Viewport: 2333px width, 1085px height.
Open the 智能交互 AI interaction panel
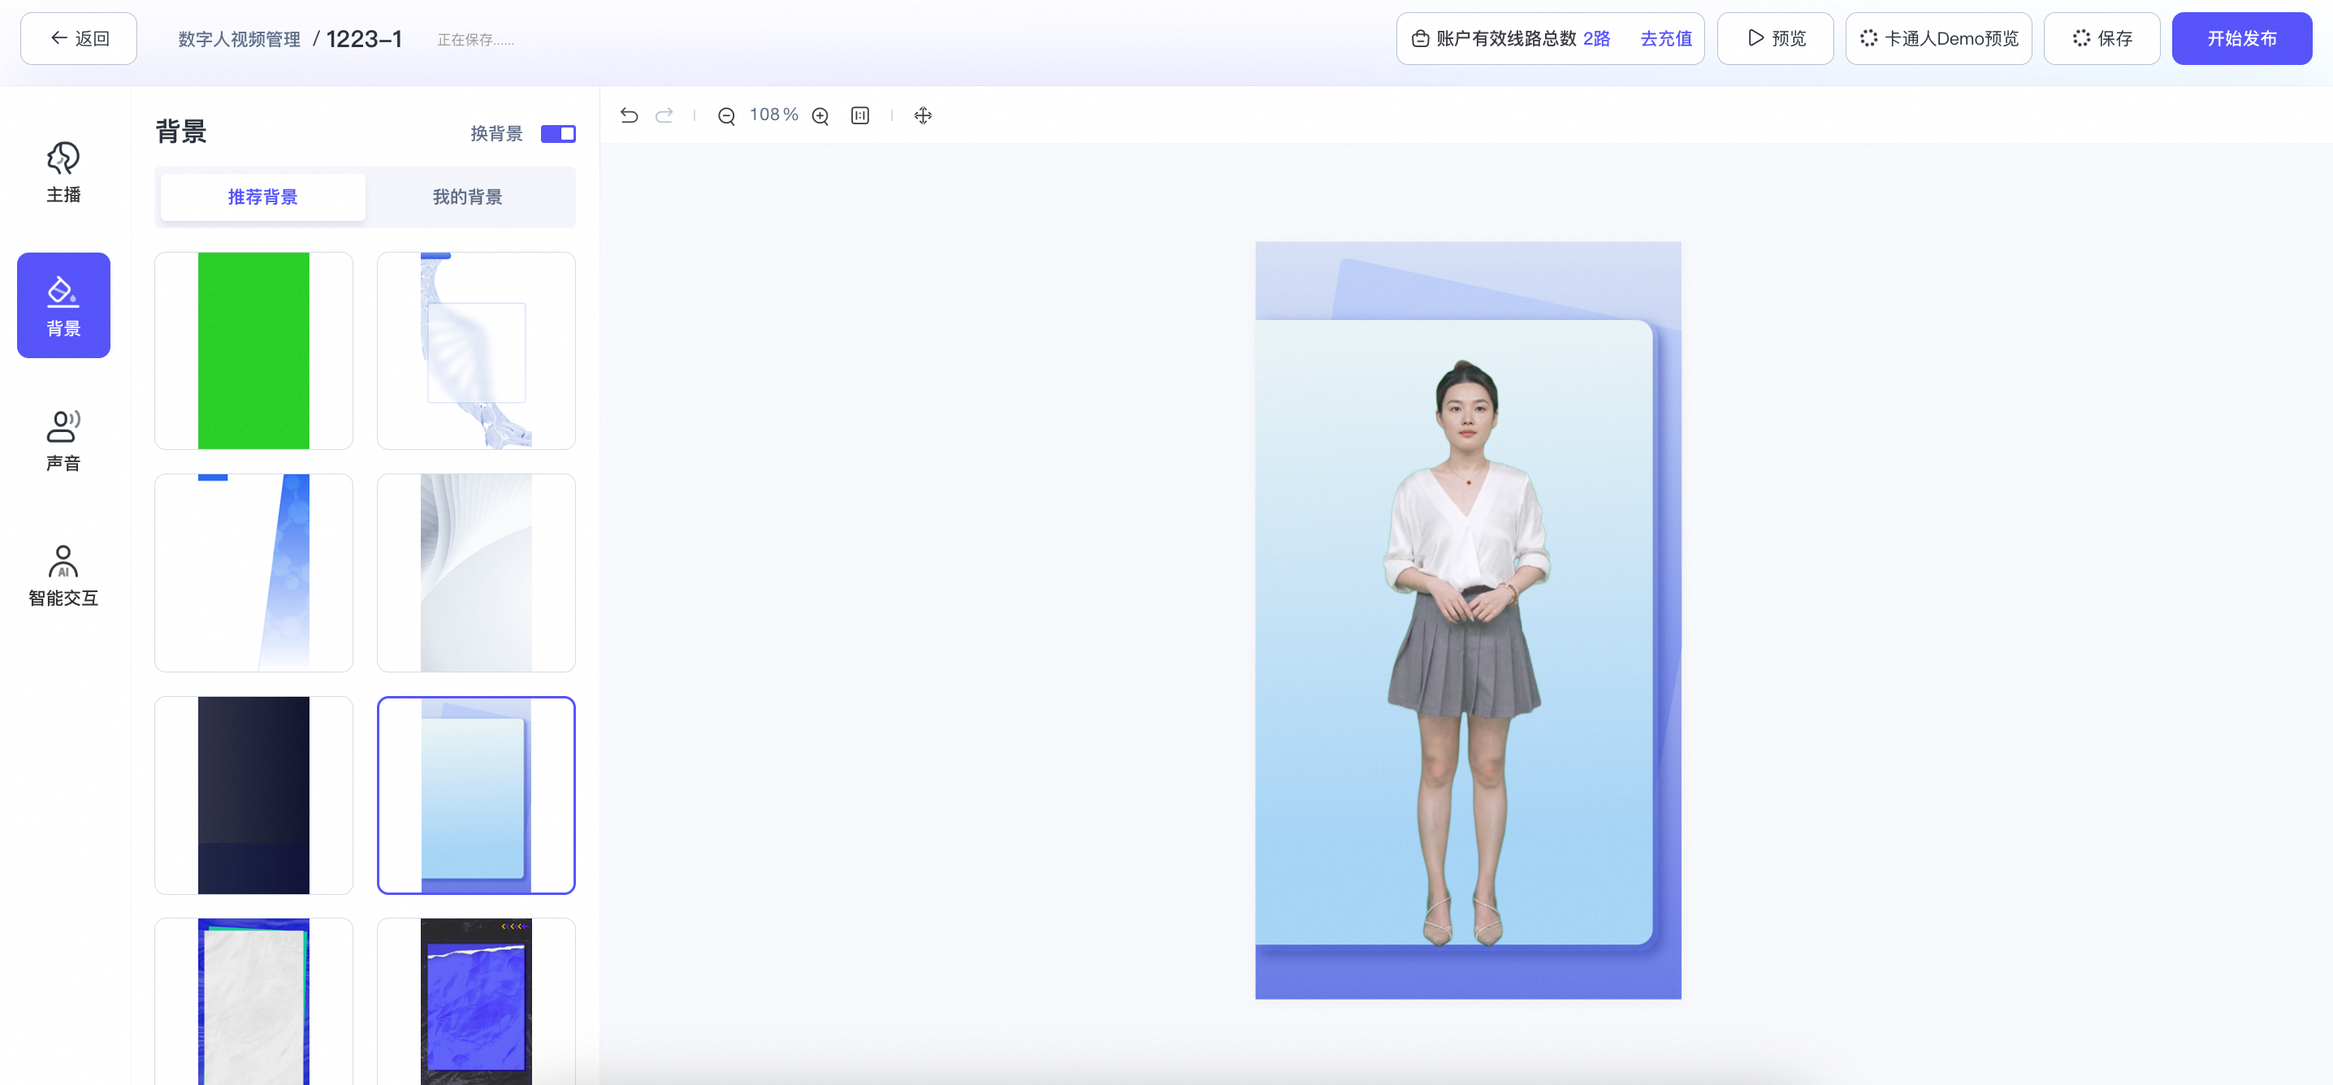tap(63, 575)
